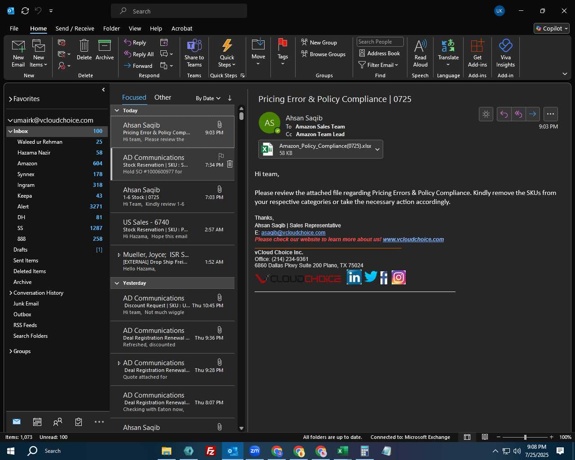575x460 pixels.
Task: Open the Address Book
Action: pyautogui.click(x=380, y=53)
